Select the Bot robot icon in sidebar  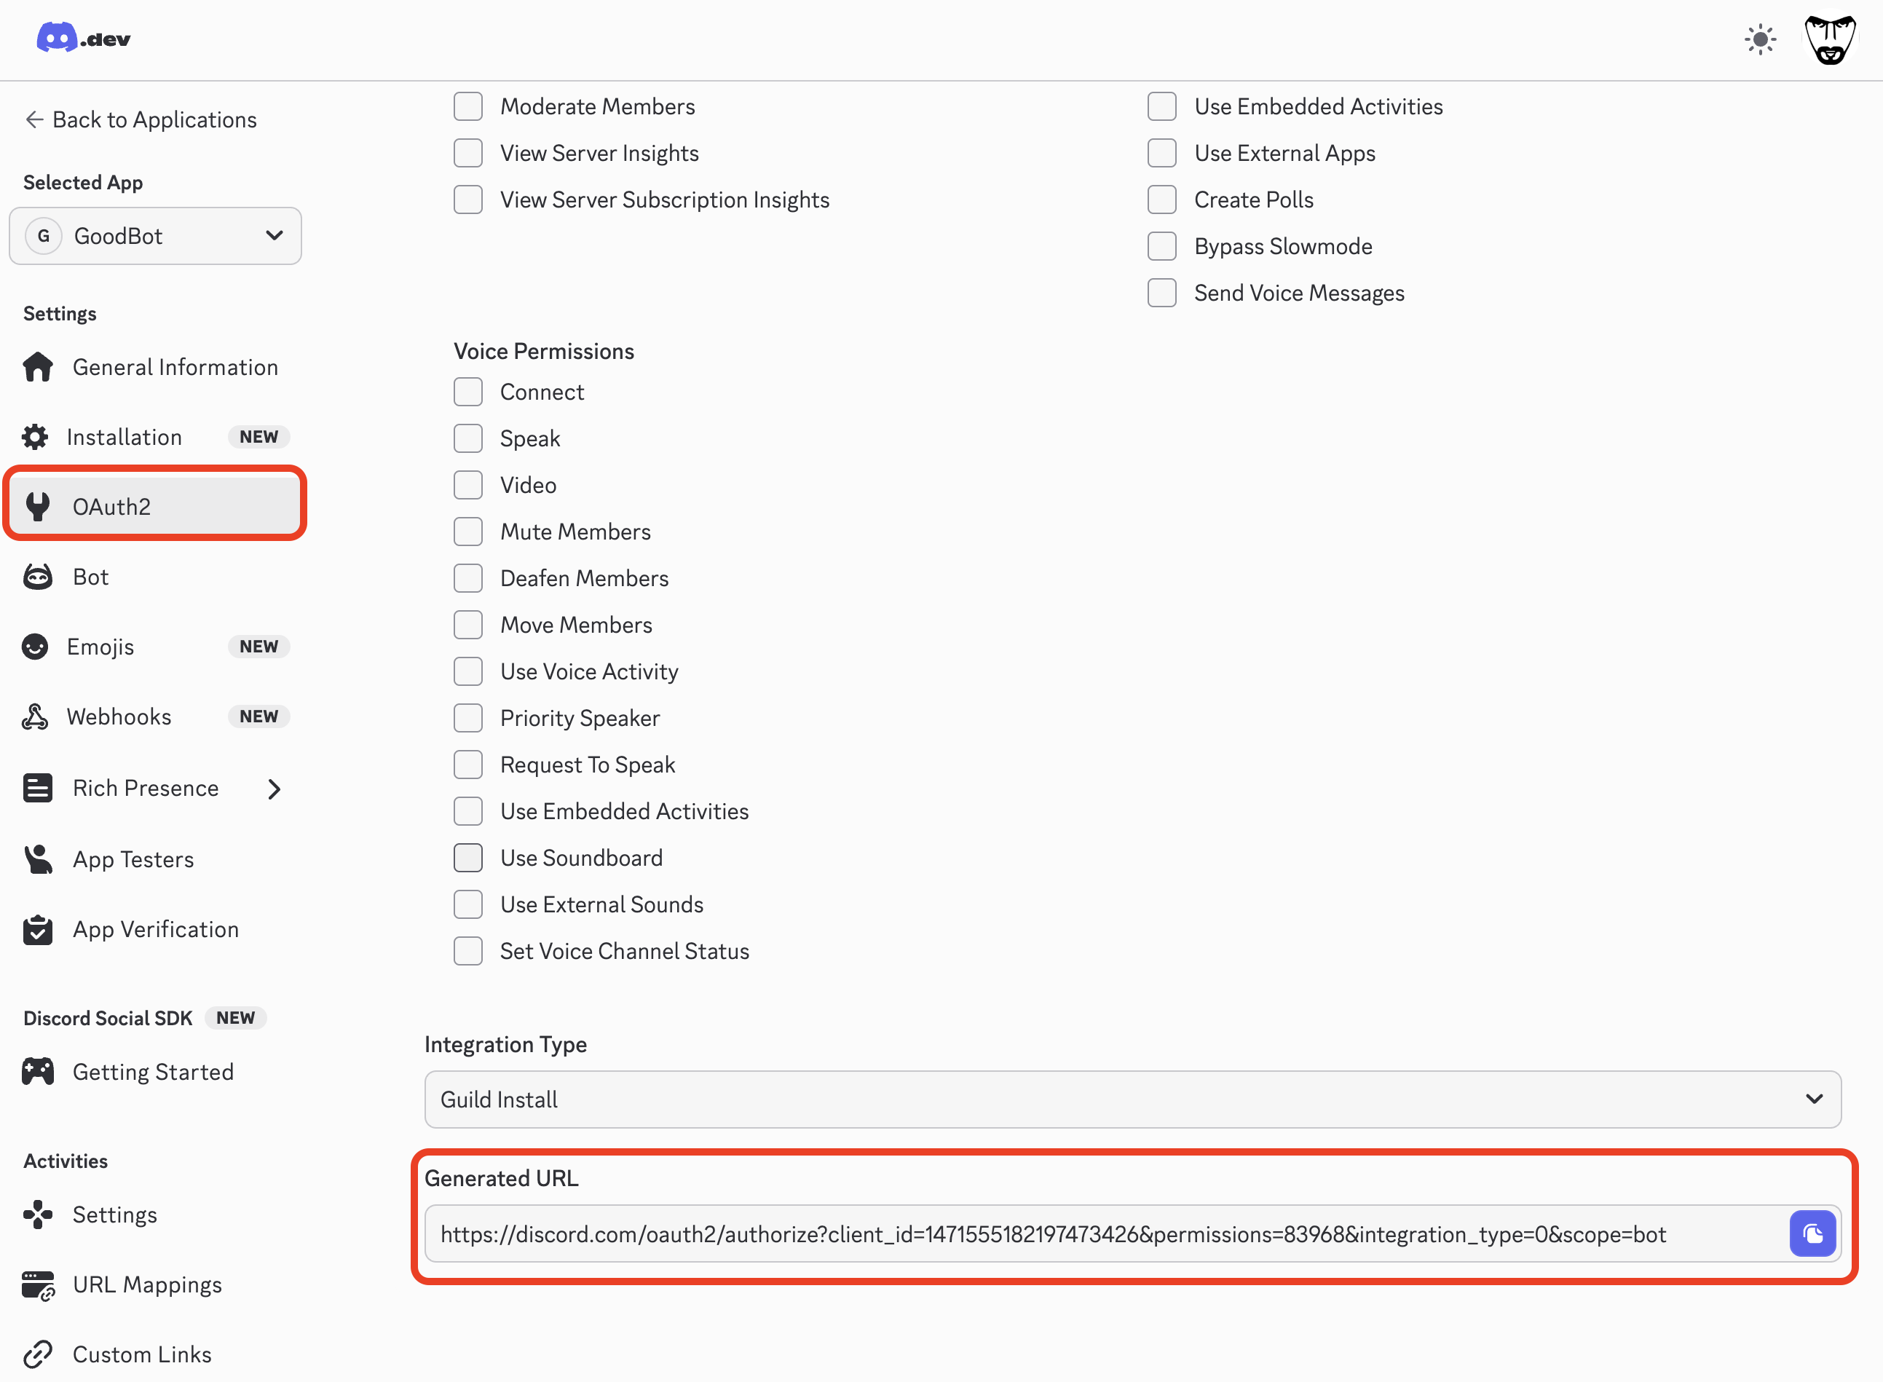(x=37, y=577)
